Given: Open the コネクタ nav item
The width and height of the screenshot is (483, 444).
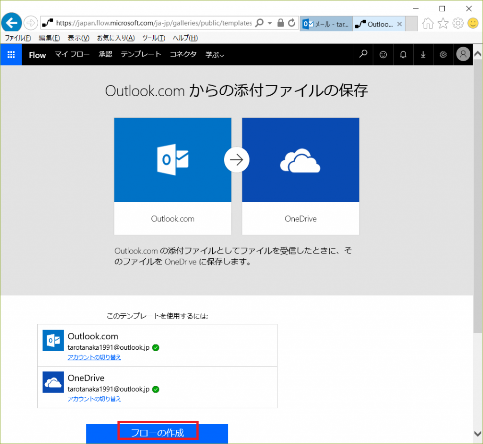Looking at the screenshot, I should 183,55.
